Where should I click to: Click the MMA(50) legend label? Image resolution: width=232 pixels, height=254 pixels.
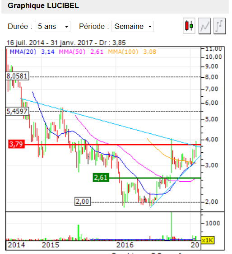72,52
